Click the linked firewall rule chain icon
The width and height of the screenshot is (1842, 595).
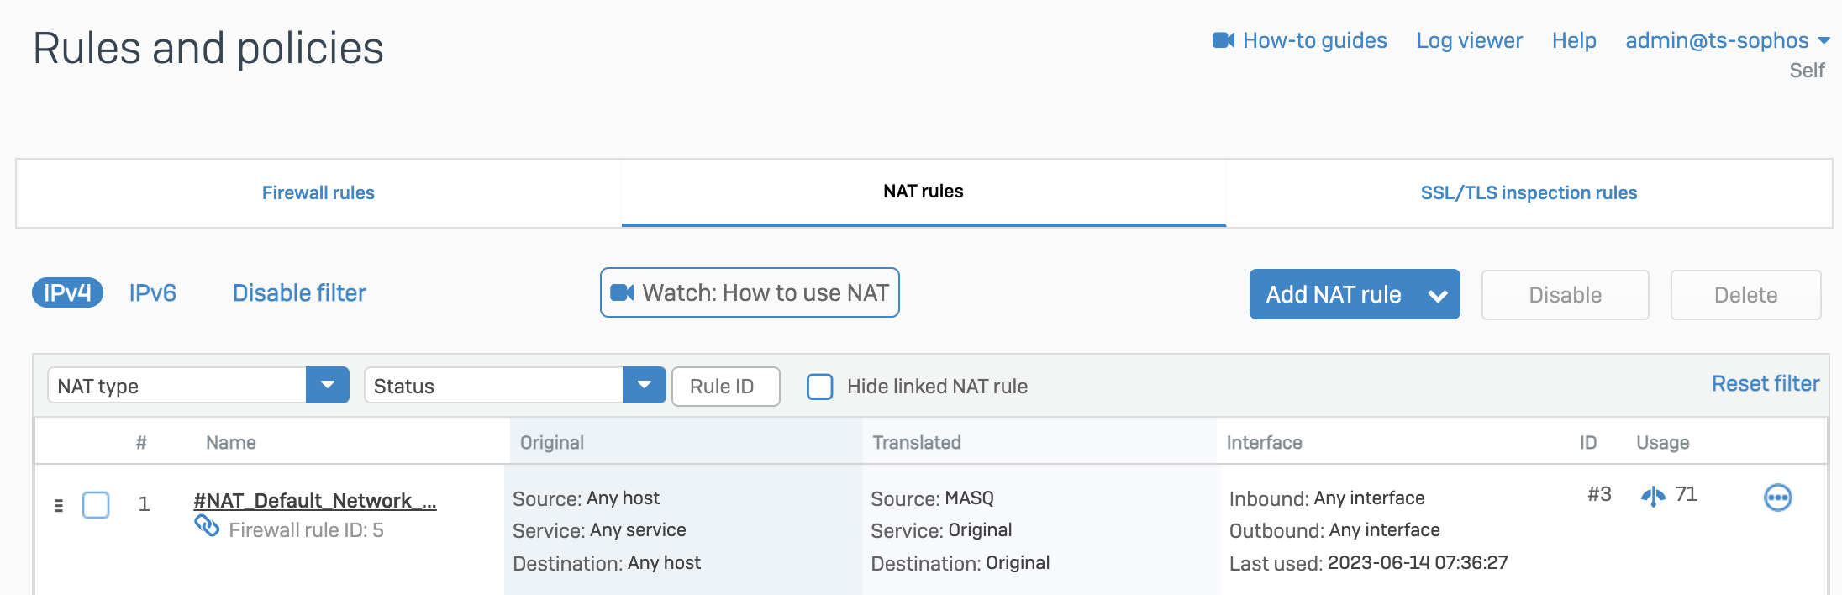click(x=207, y=526)
